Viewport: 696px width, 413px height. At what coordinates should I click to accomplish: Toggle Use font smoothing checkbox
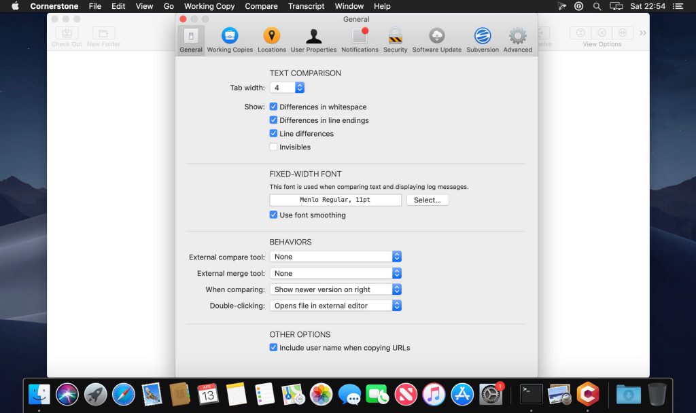coord(273,215)
